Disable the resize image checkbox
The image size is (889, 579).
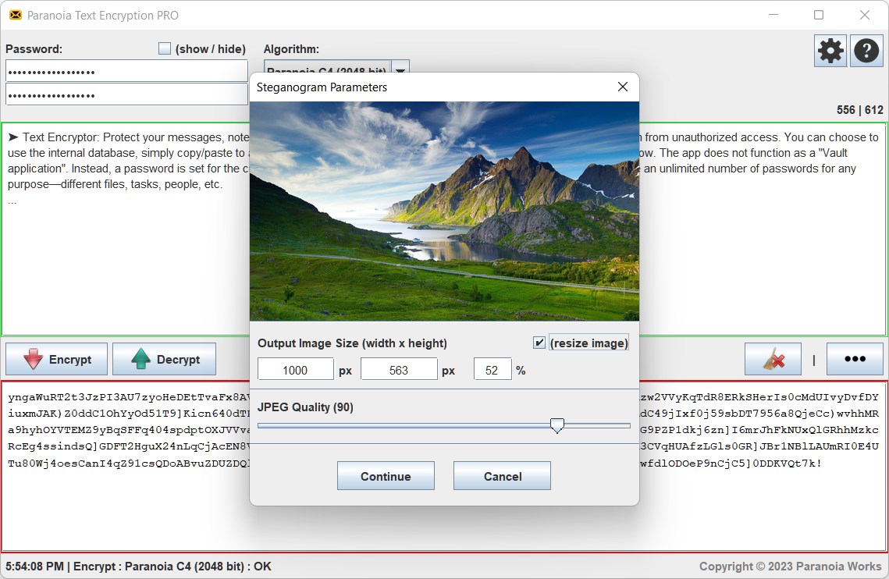tap(539, 342)
